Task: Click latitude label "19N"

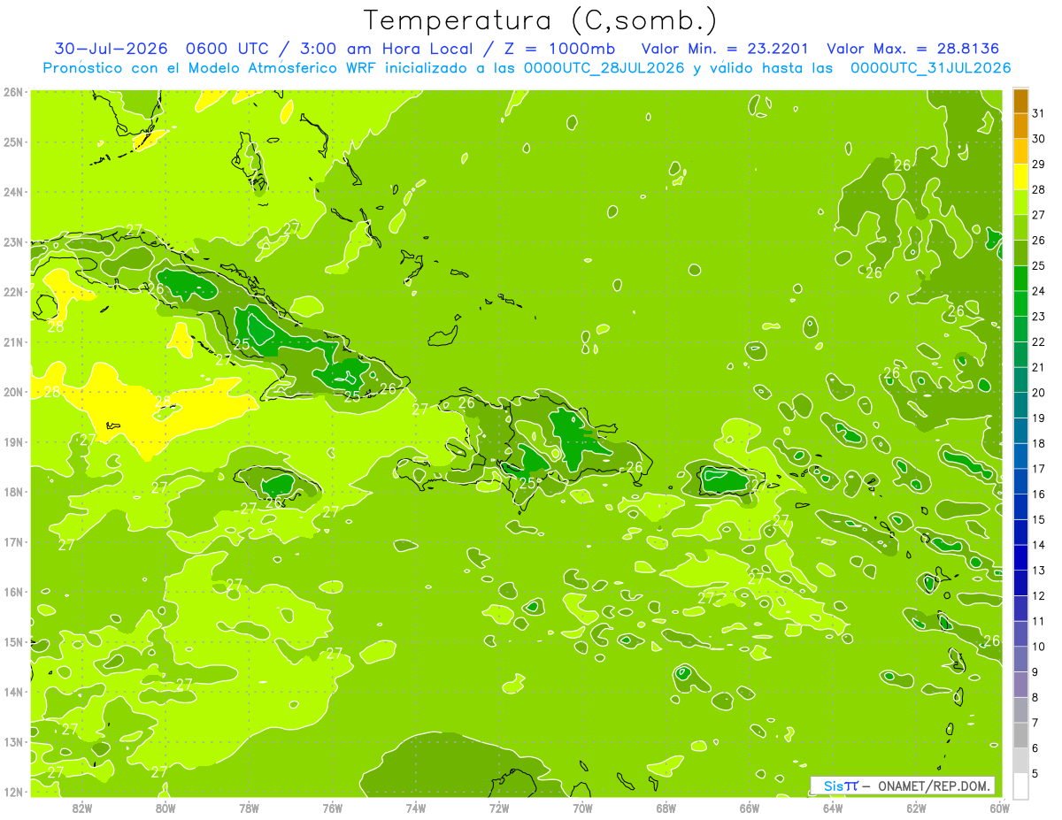Action: click(13, 441)
